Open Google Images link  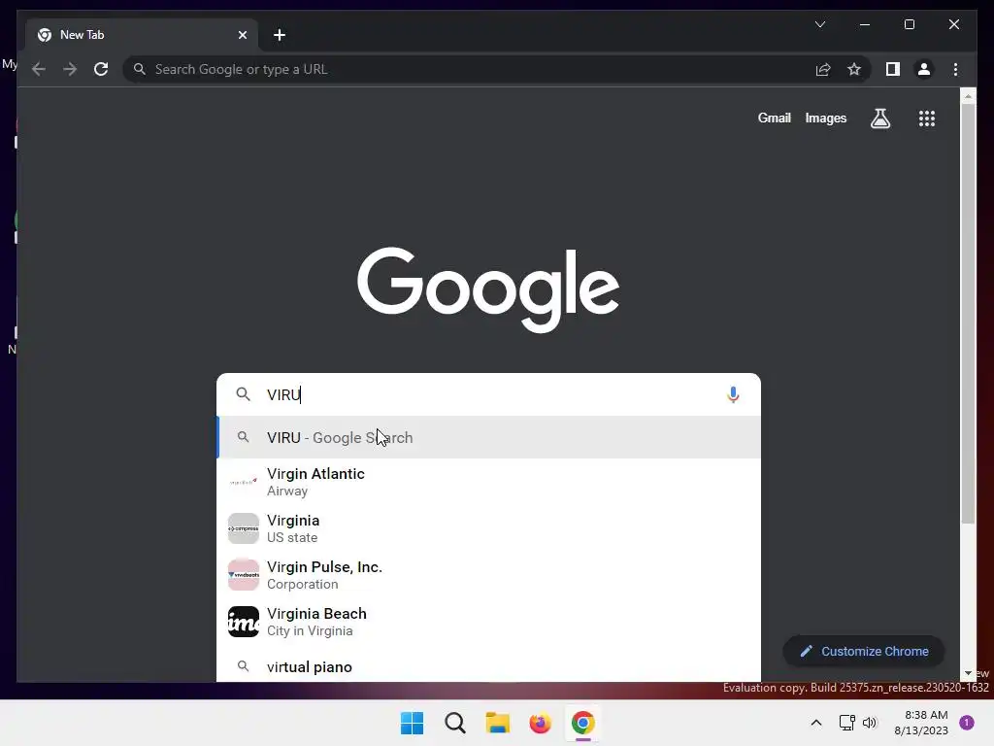coord(825,118)
